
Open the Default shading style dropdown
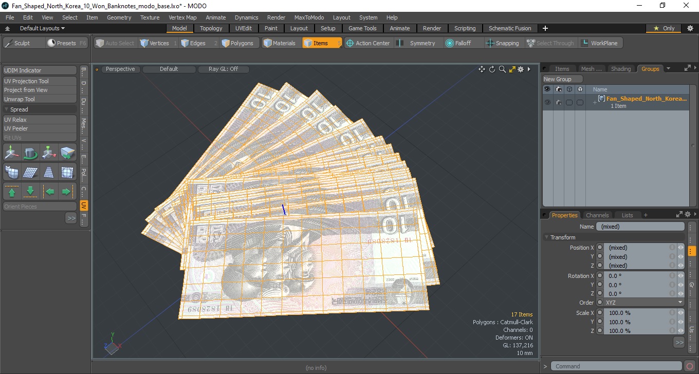pyautogui.click(x=169, y=69)
